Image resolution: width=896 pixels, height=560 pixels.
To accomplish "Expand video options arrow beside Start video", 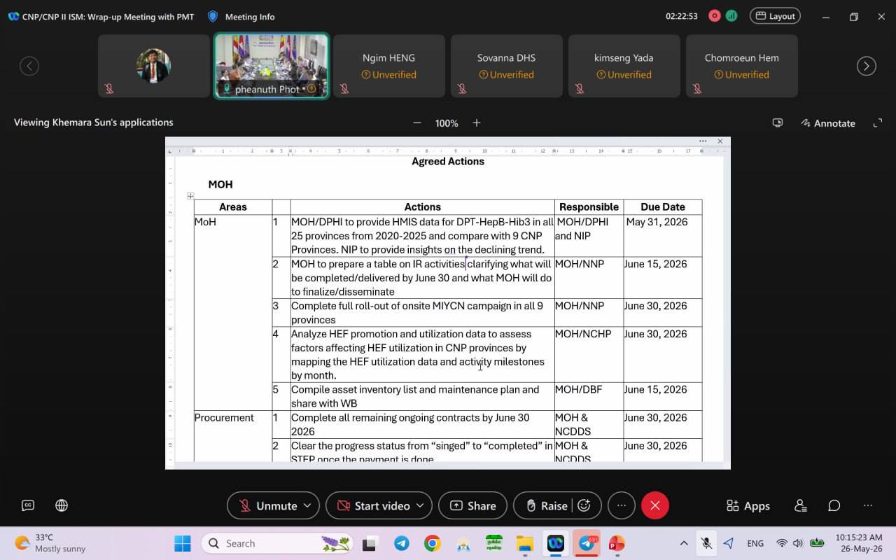I will coord(420,505).
